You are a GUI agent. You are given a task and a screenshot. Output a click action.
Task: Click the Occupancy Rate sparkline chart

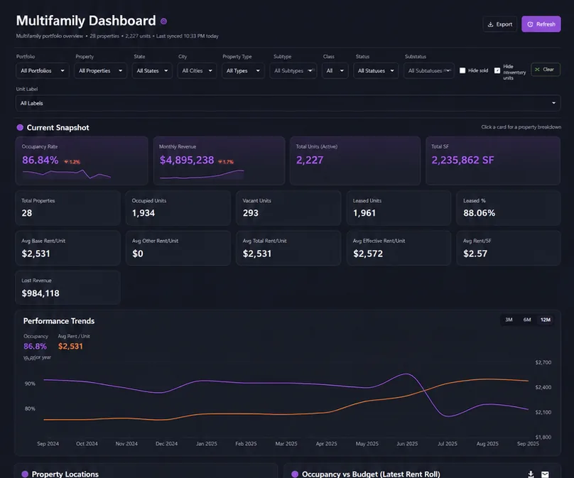67,174
